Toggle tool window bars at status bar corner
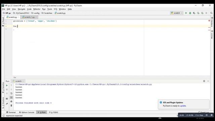This screenshot has width=215, height=121. (4, 116)
